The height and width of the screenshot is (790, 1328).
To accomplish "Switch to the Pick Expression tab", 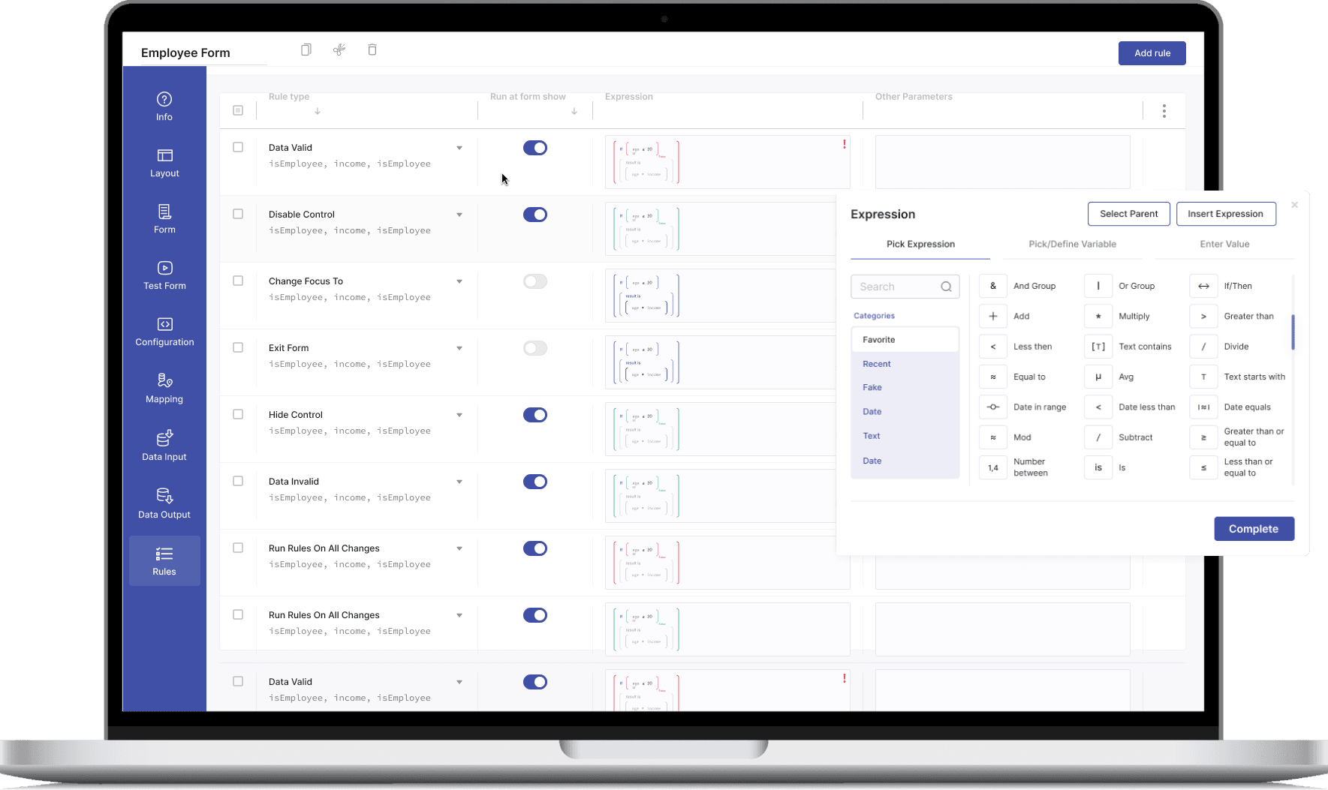I will tap(920, 244).
